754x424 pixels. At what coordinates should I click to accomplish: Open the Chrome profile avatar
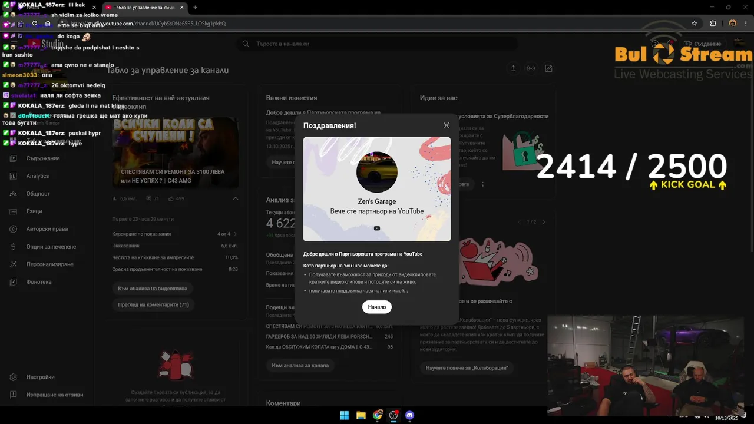click(732, 24)
